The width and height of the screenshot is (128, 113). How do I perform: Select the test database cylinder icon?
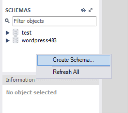[15, 32]
